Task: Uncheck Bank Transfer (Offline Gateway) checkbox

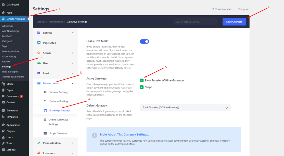Action: pyautogui.click(x=142, y=80)
